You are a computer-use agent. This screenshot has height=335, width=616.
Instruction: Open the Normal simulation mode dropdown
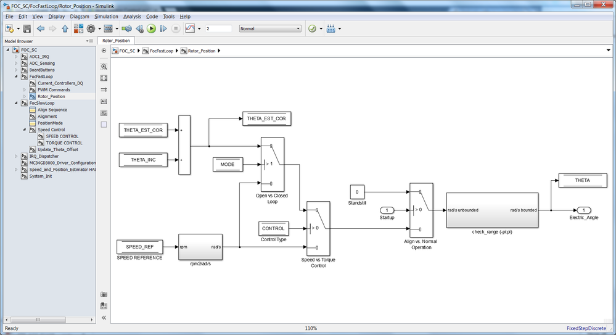click(270, 29)
